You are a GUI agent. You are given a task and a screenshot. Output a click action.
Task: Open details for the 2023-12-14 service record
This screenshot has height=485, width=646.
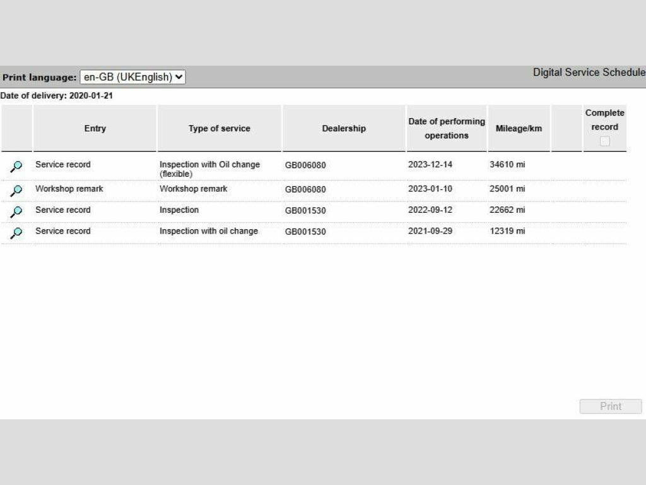pos(16,167)
